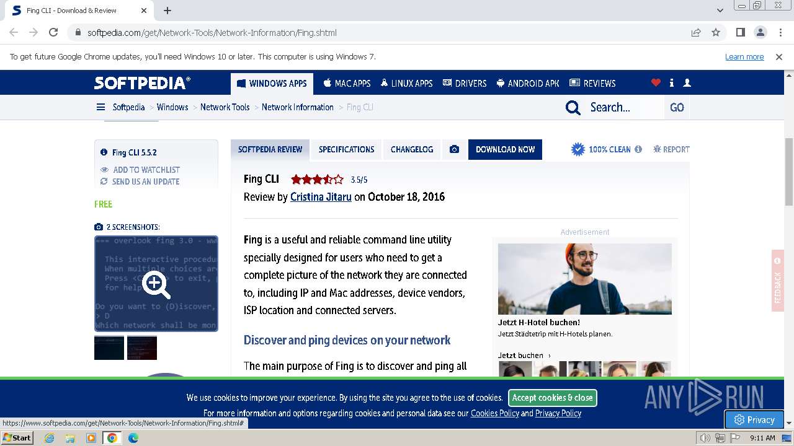This screenshot has width=794, height=446.
Task: Click Send Us an Update
Action: point(140,181)
